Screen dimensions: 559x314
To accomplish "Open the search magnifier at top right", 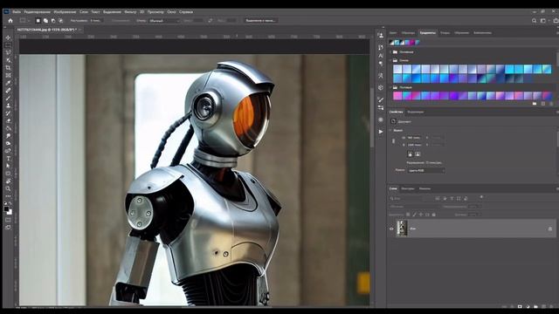I will (x=534, y=21).
